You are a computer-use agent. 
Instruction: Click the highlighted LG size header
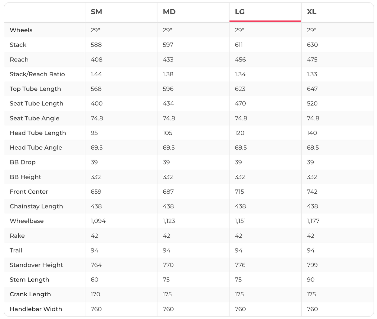[240, 12]
